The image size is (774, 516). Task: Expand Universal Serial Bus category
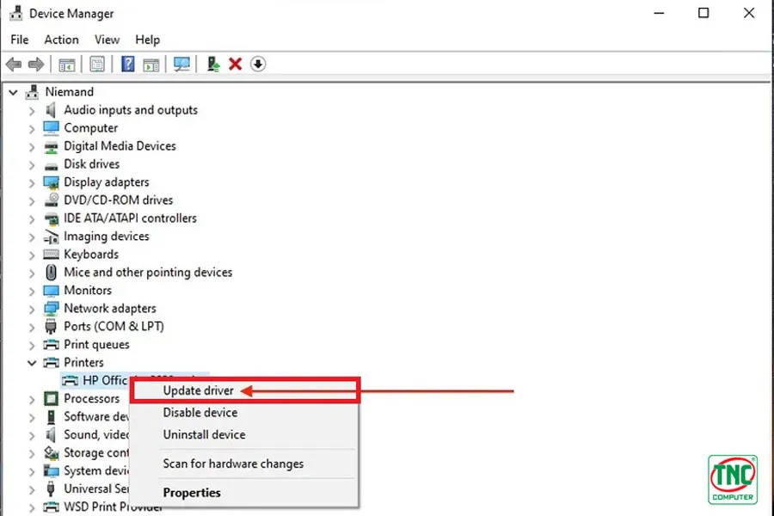click(x=32, y=489)
